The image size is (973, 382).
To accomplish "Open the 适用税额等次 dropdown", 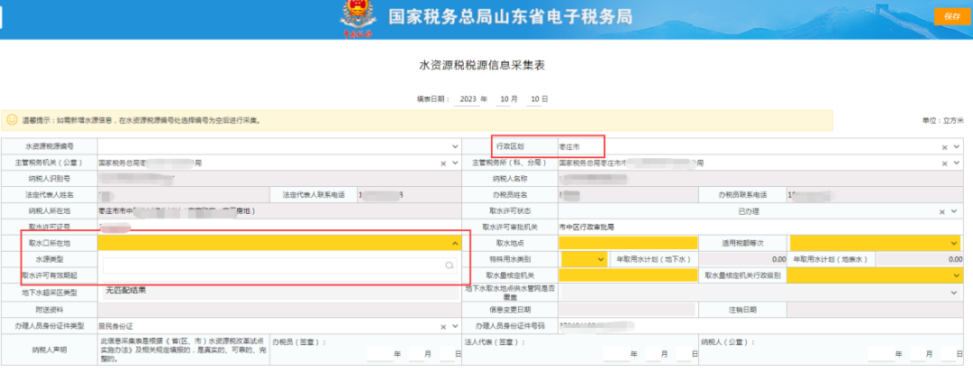I will tap(875, 243).
